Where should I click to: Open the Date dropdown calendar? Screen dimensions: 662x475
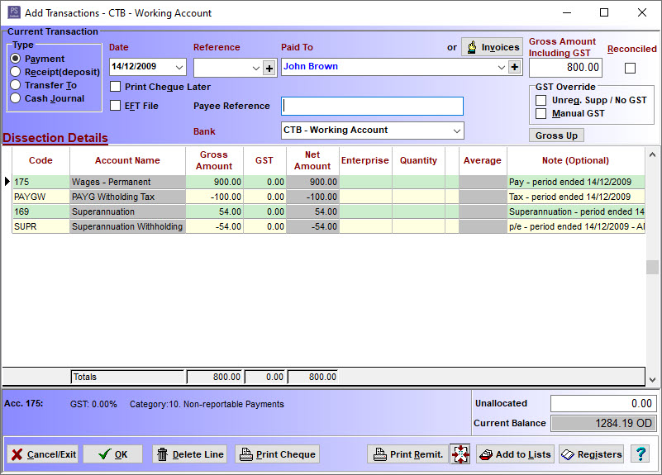(179, 67)
